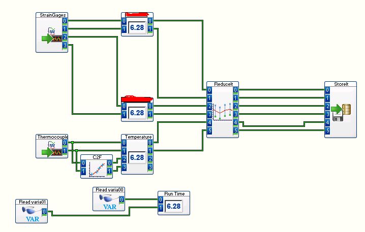Screen dimensions: 365x232
Task: Click StrainGages output port 2
Action: [x=65, y=37]
